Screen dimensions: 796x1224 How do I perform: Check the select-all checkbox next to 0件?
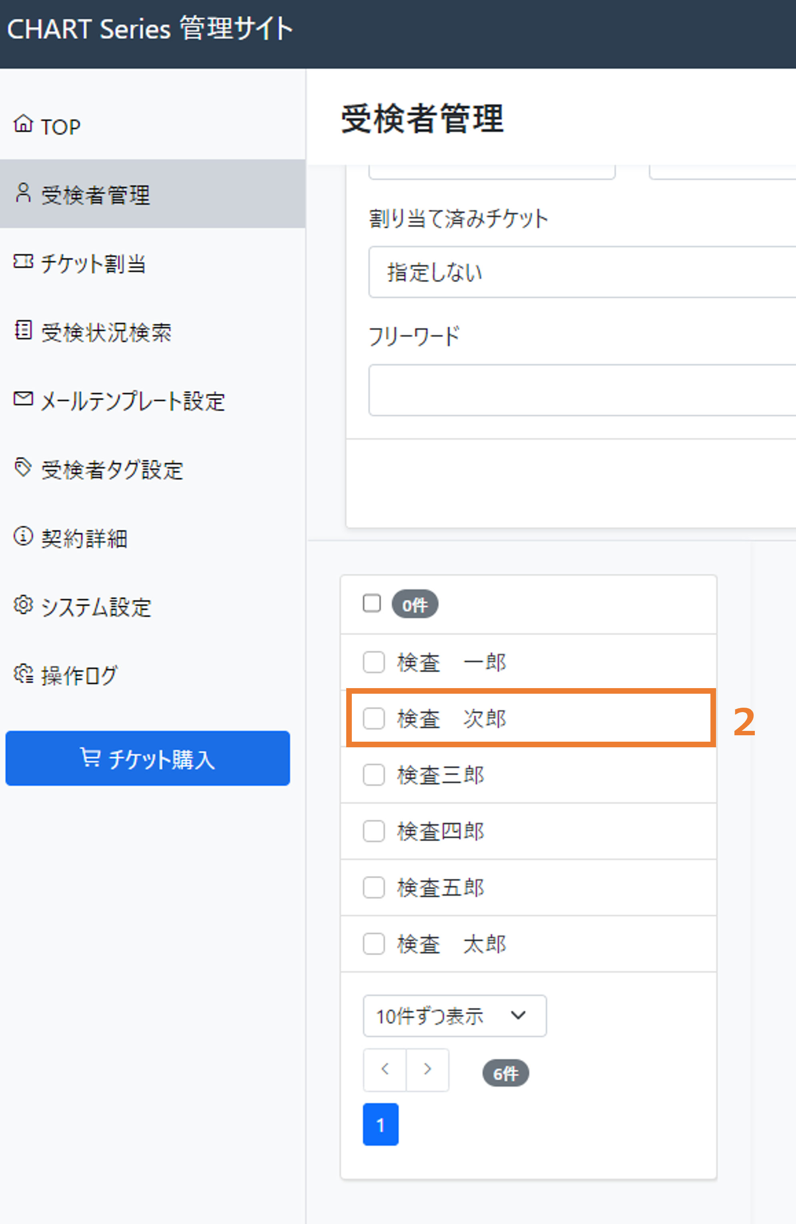pos(371,603)
